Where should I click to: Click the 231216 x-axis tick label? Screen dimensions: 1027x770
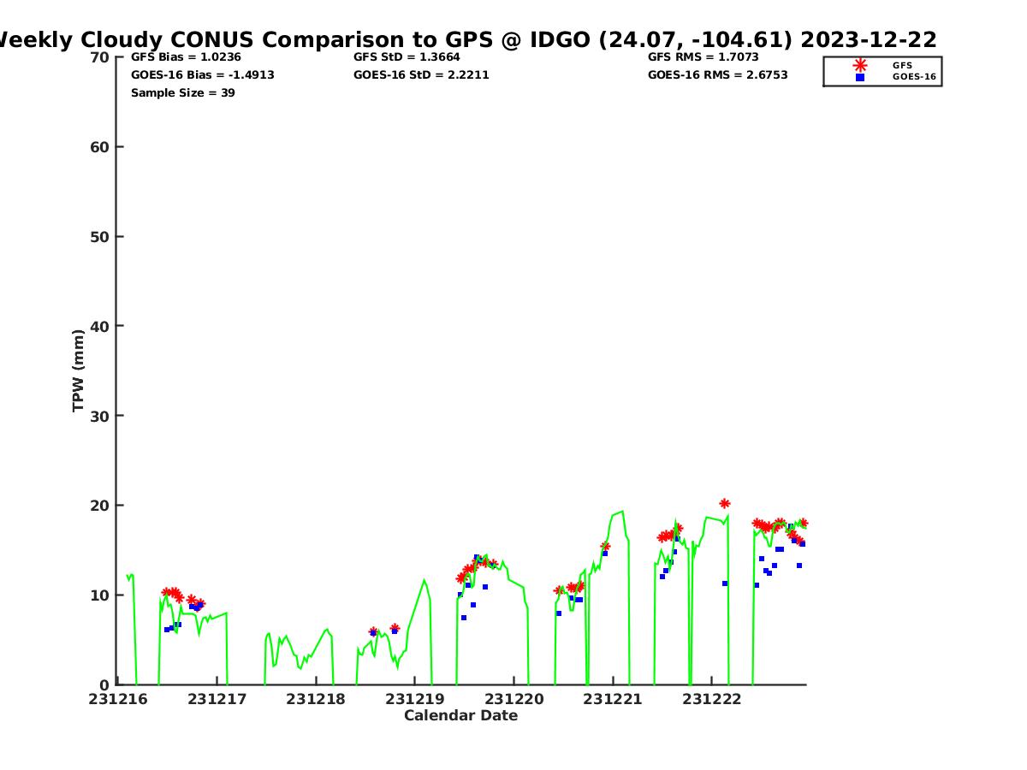pos(118,699)
